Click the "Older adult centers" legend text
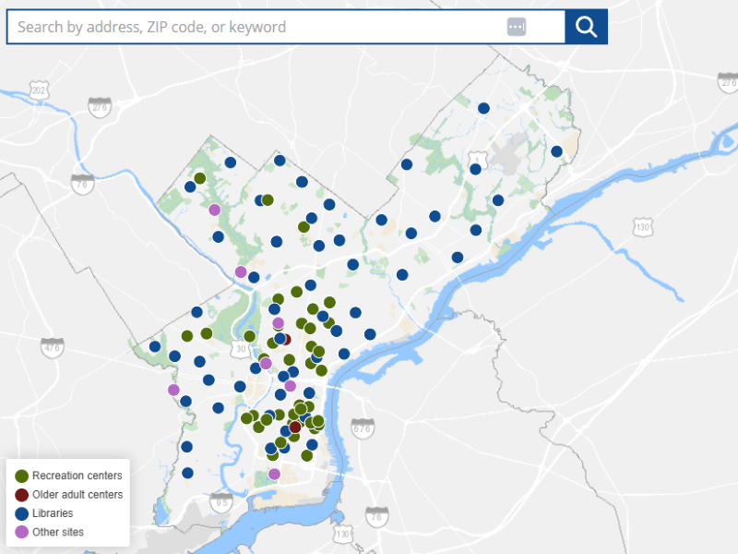Image resolution: width=738 pixels, height=554 pixels. pyautogui.click(x=77, y=495)
